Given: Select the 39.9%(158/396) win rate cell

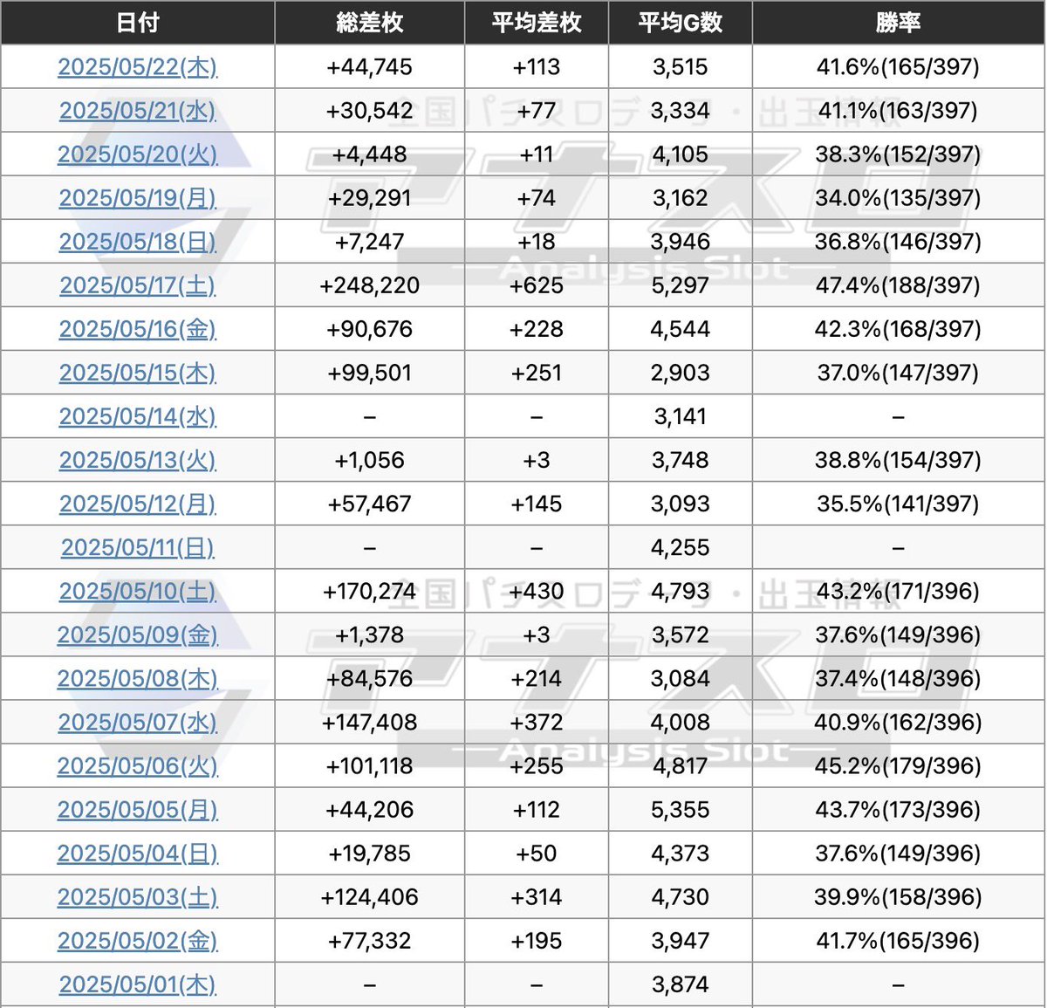Looking at the screenshot, I should click(x=899, y=897).
